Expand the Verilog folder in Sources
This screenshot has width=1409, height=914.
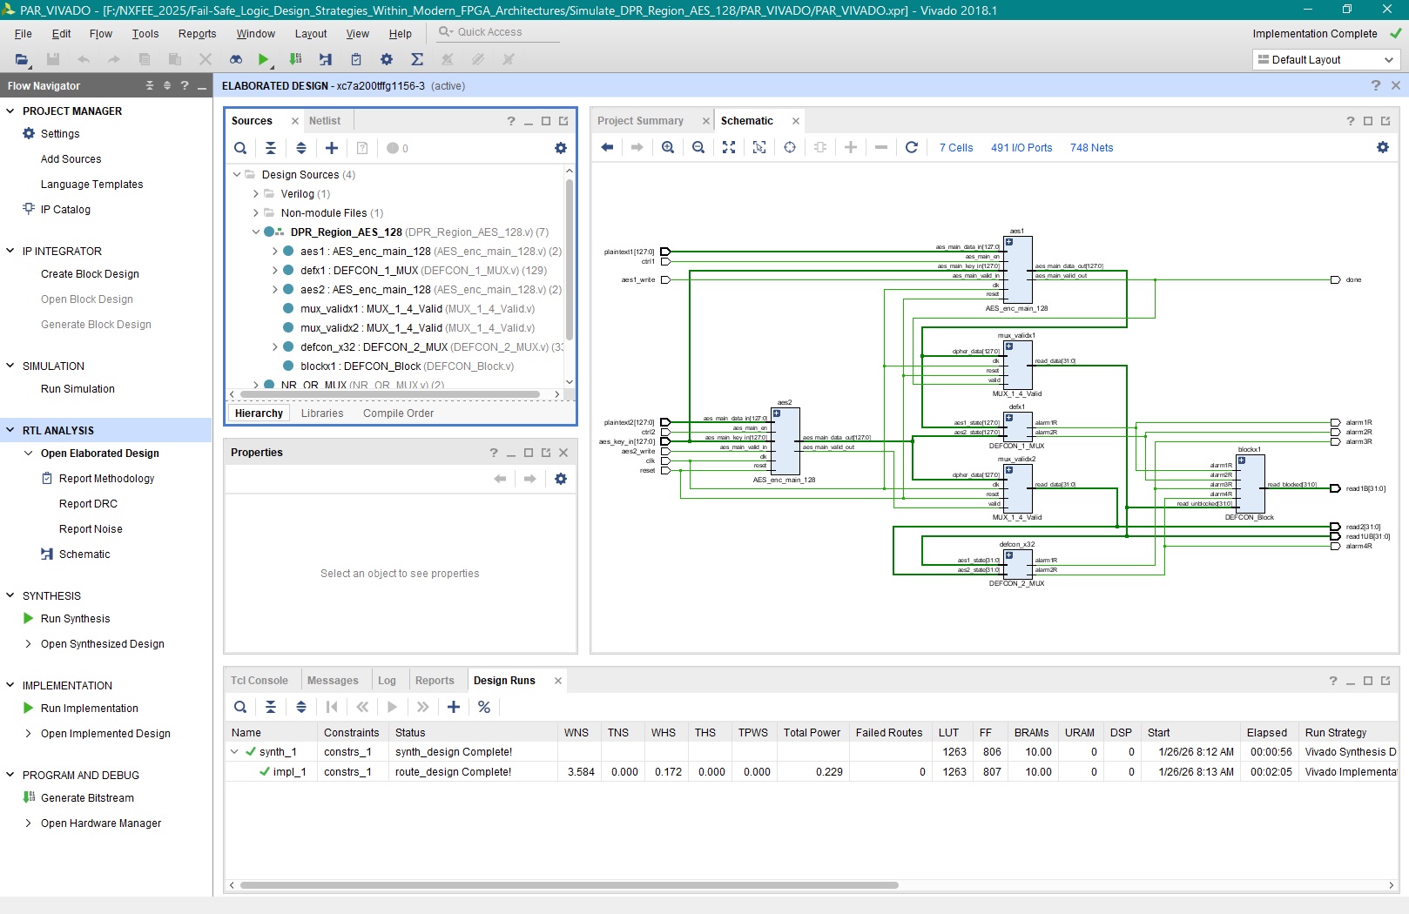[x=256, y=194]
